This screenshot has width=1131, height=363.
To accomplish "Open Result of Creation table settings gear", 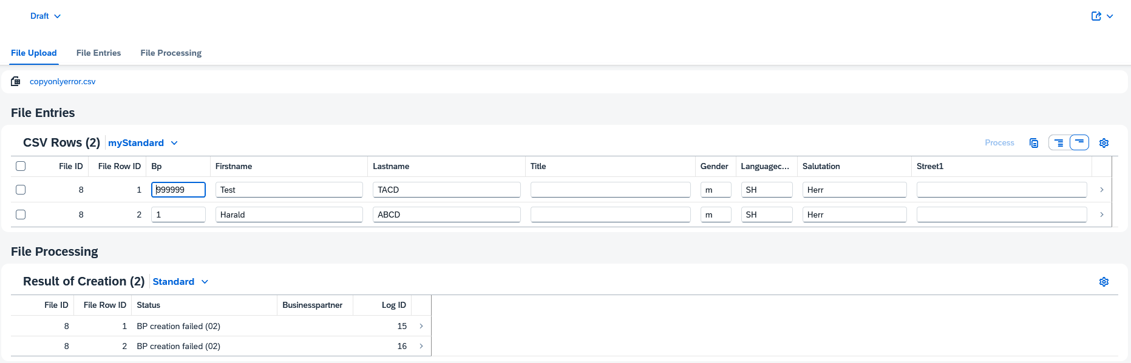I will (x=1104, y=282).
